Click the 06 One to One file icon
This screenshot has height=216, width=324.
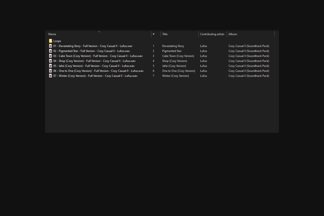click(x=50, y=71)
